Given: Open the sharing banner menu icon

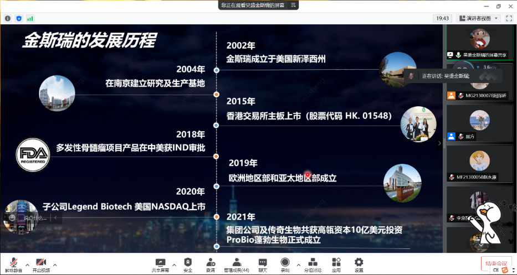Looking at the screenshot, I should [x=294, y=5].
